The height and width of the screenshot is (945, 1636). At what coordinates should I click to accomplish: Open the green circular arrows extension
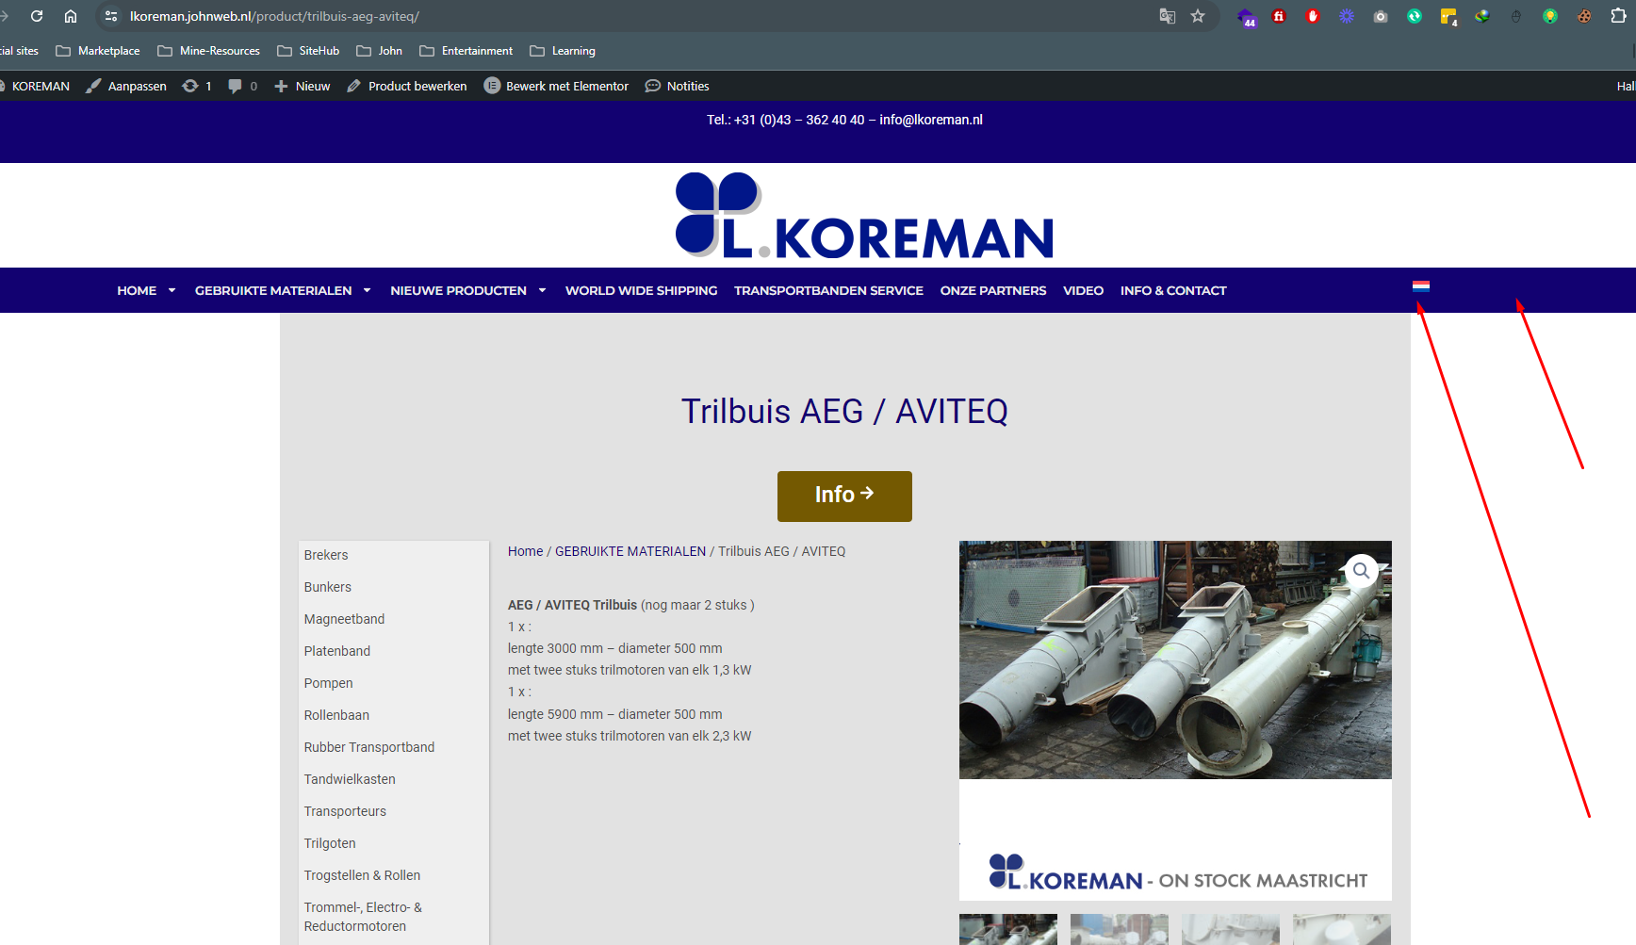pos(1415,16)
